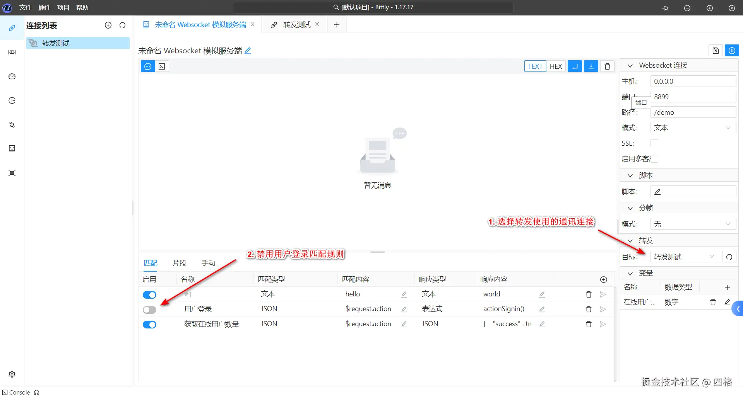Clear the message list with the trash icon
743x398 pixels.
(x=607, y=66)
